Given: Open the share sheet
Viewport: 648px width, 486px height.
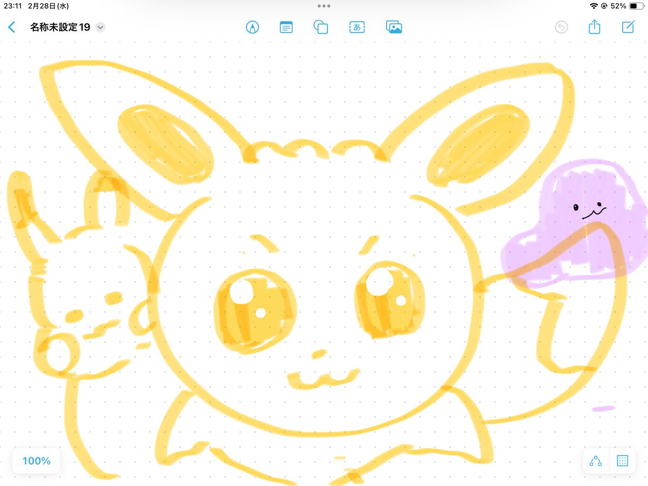Looking at the screenshot, I should pos(595,26).
